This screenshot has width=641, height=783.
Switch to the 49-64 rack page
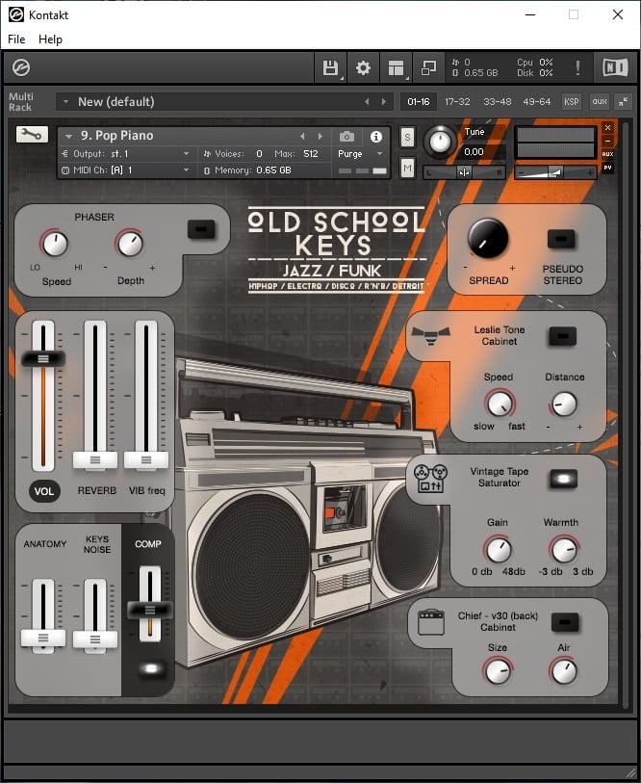pos(537,102)
